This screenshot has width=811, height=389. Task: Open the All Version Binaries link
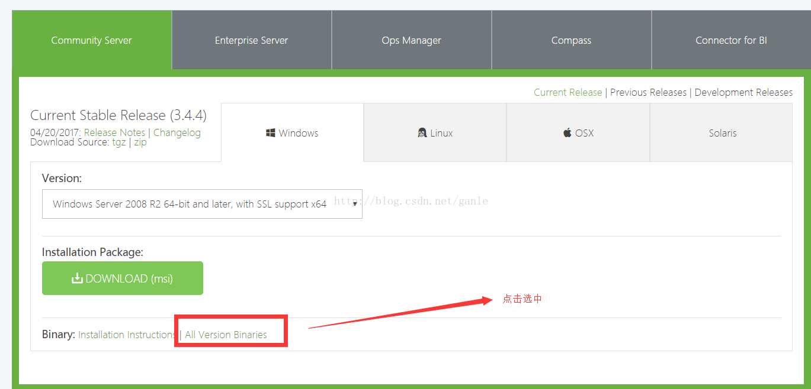tap(226, 335)
